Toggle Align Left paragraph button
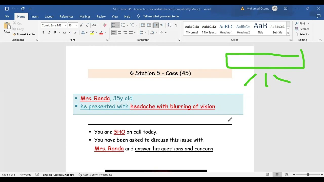Screen dimensions: 324x182 coord(114,33)
